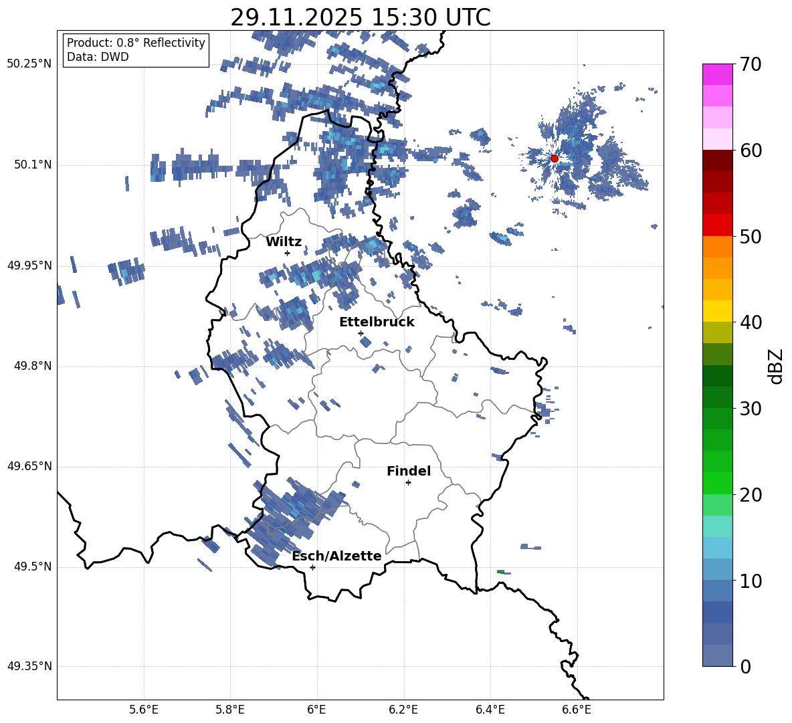Click the 50.25°N latitude label
Screen dimensions: 792x723
click(x=29, y=64)
